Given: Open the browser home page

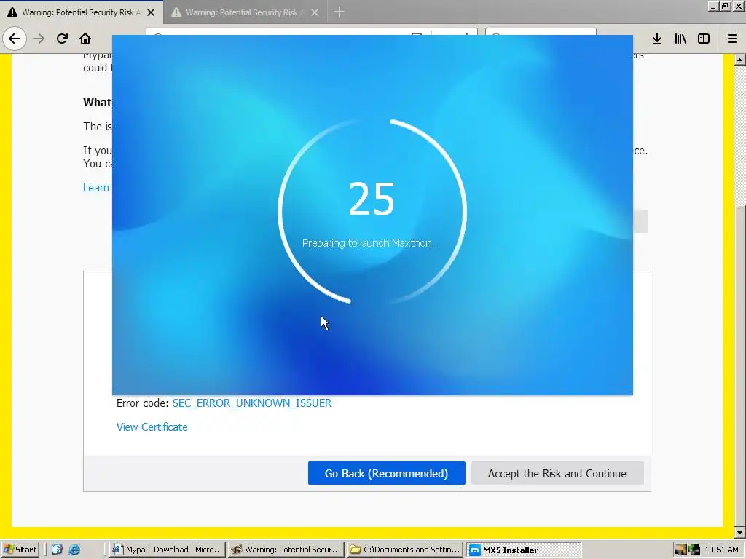Looking at the screenshot, I should pyautogui.click(x=85, y=39).
